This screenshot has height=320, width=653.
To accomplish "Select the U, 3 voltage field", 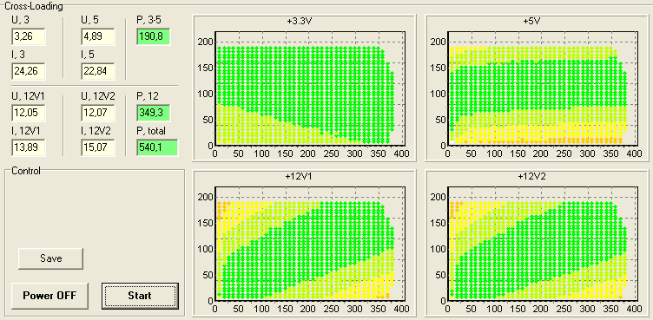I will coord(29,36).
